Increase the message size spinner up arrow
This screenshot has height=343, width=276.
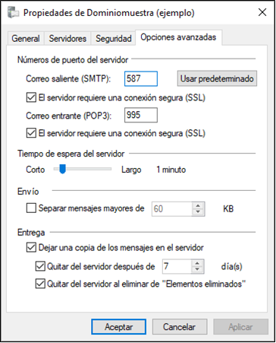pyautogui.click(x=198, y=205)
